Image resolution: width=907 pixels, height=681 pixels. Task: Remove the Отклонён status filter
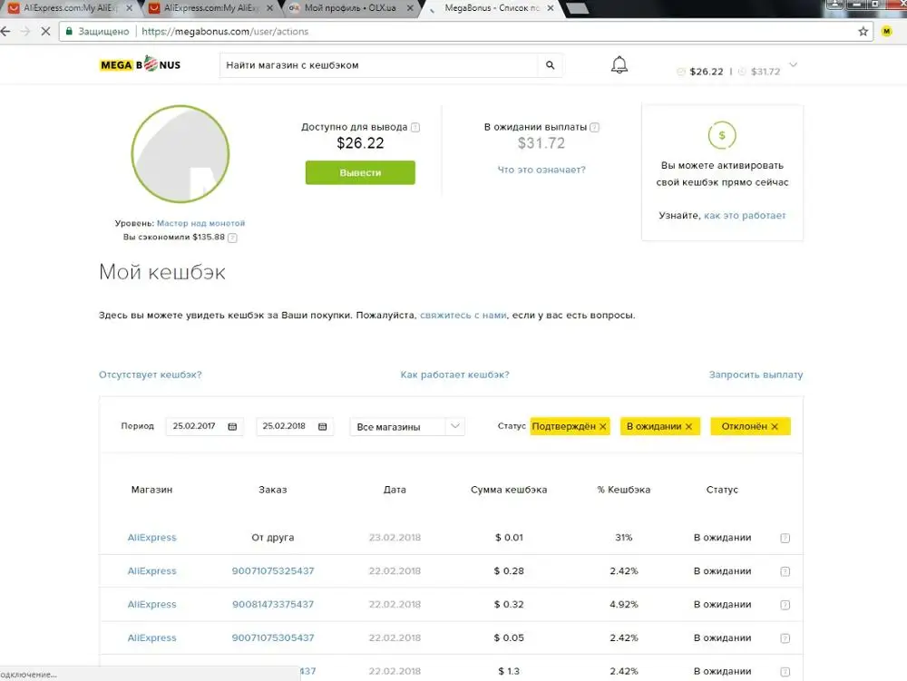coord(775,426)
